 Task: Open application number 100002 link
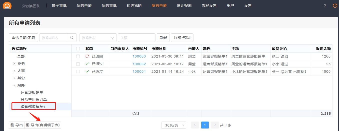(x=139, y=64)
